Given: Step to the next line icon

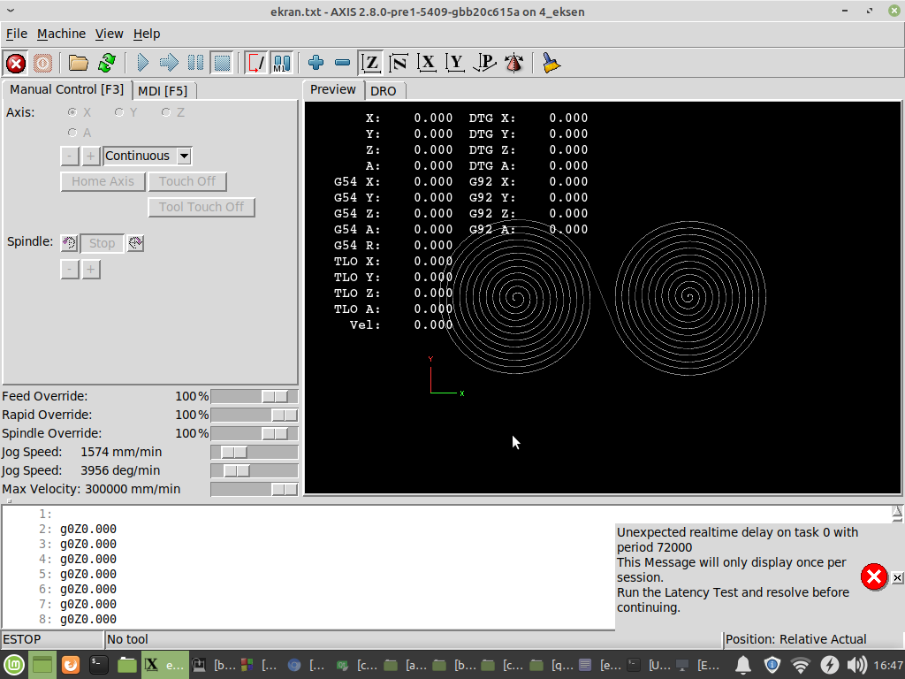Looking at the screenshot, I should point(169,63).
